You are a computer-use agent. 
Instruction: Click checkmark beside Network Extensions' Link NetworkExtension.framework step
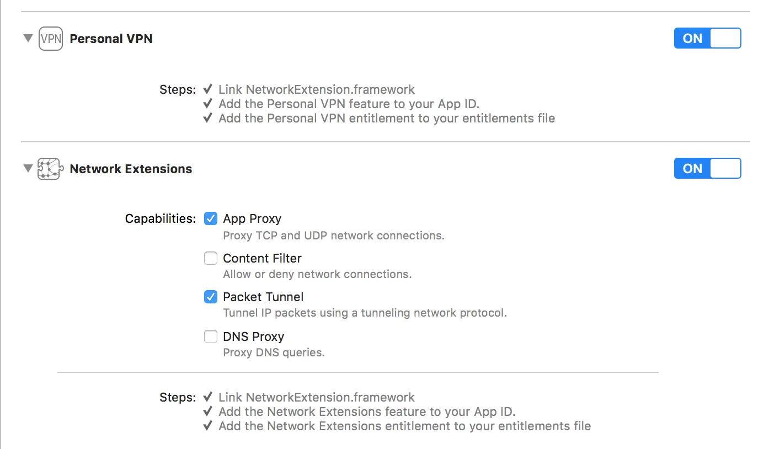208,397
